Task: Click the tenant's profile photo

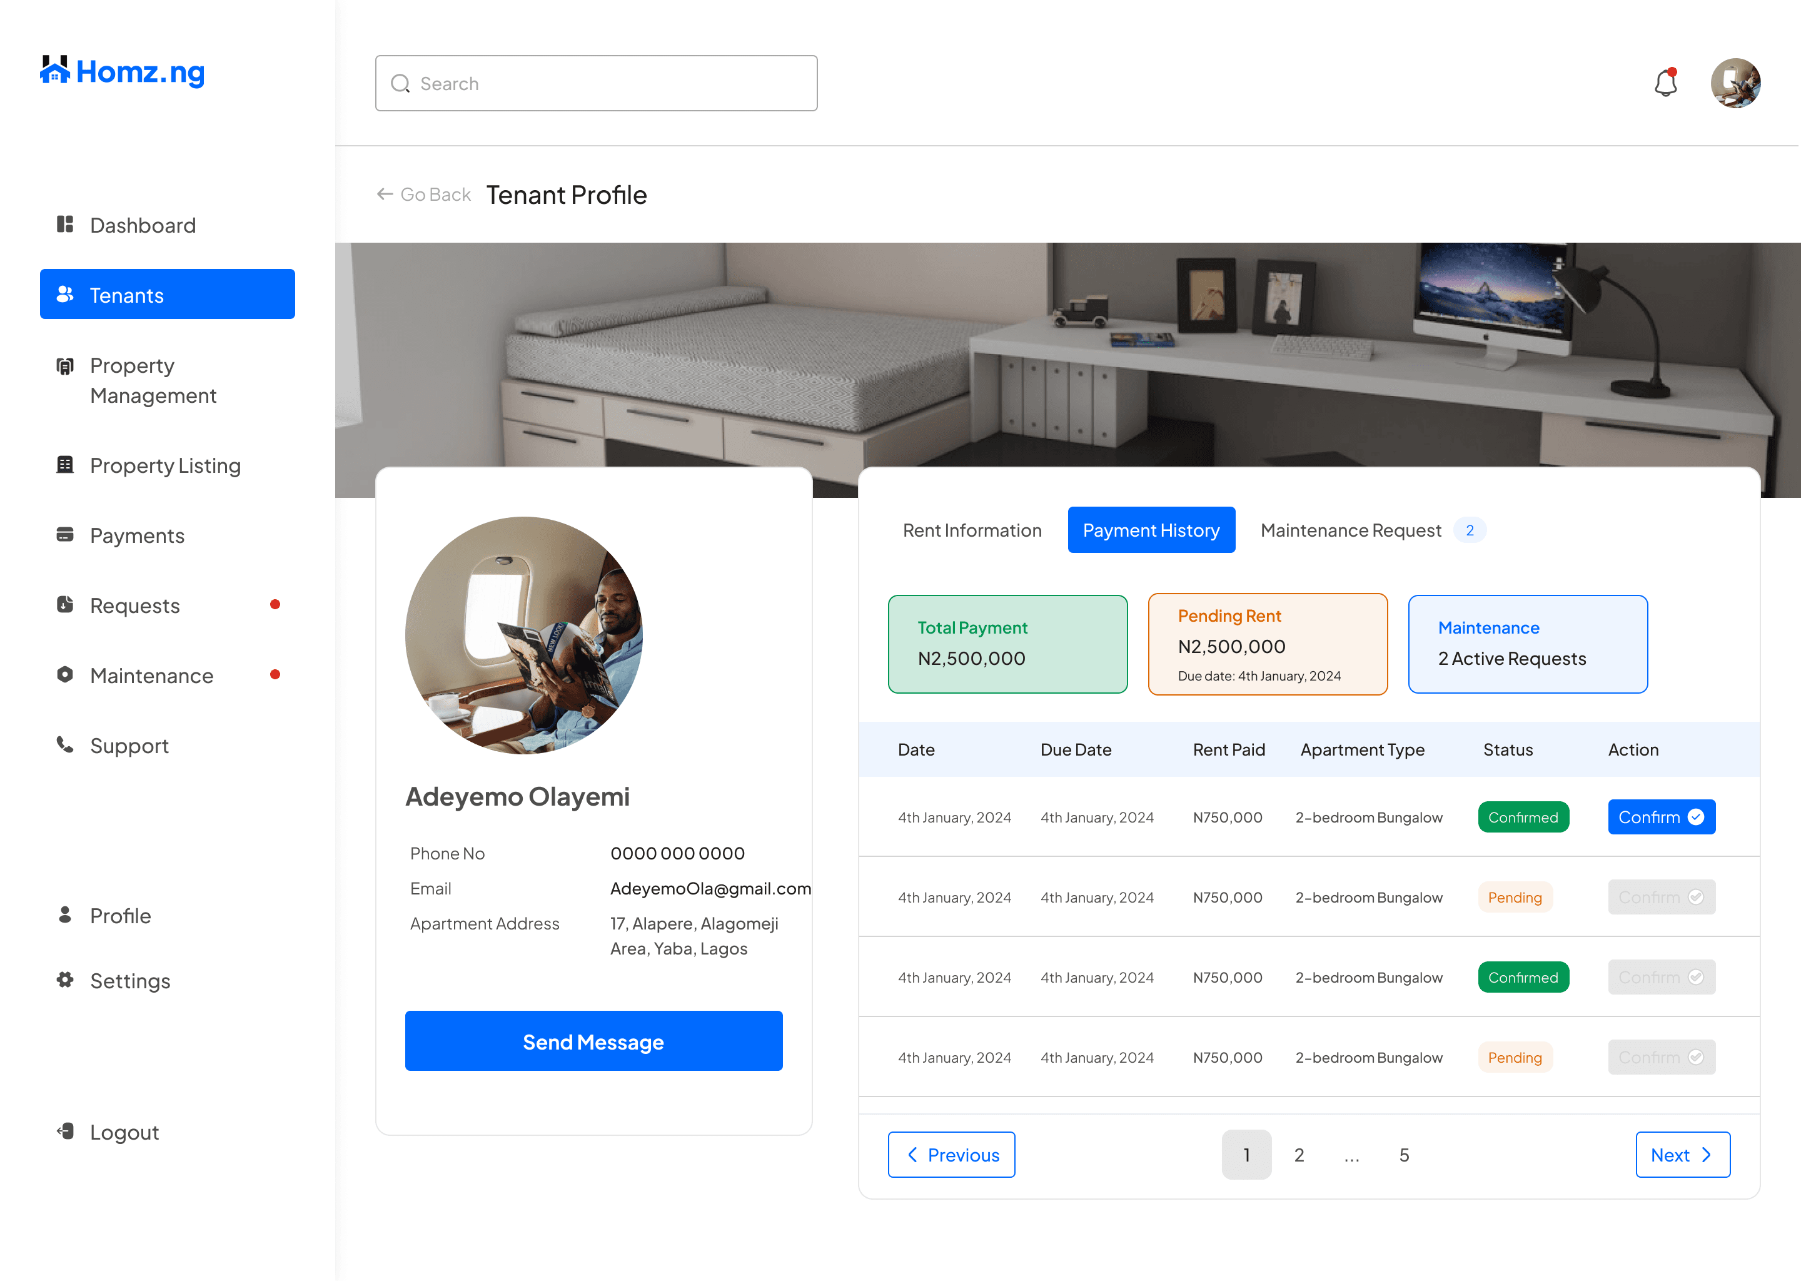Action: coord(523,635)
